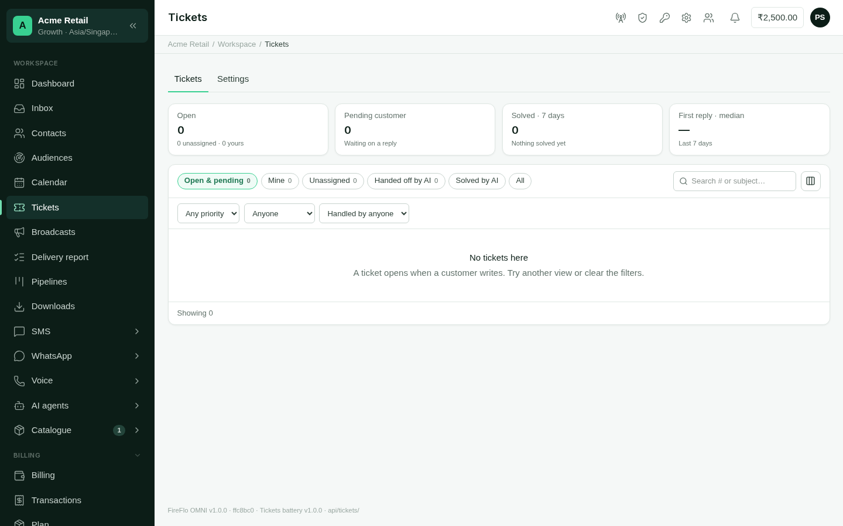Click the Contacts people icon in sidebar

(x=19, y=133)
